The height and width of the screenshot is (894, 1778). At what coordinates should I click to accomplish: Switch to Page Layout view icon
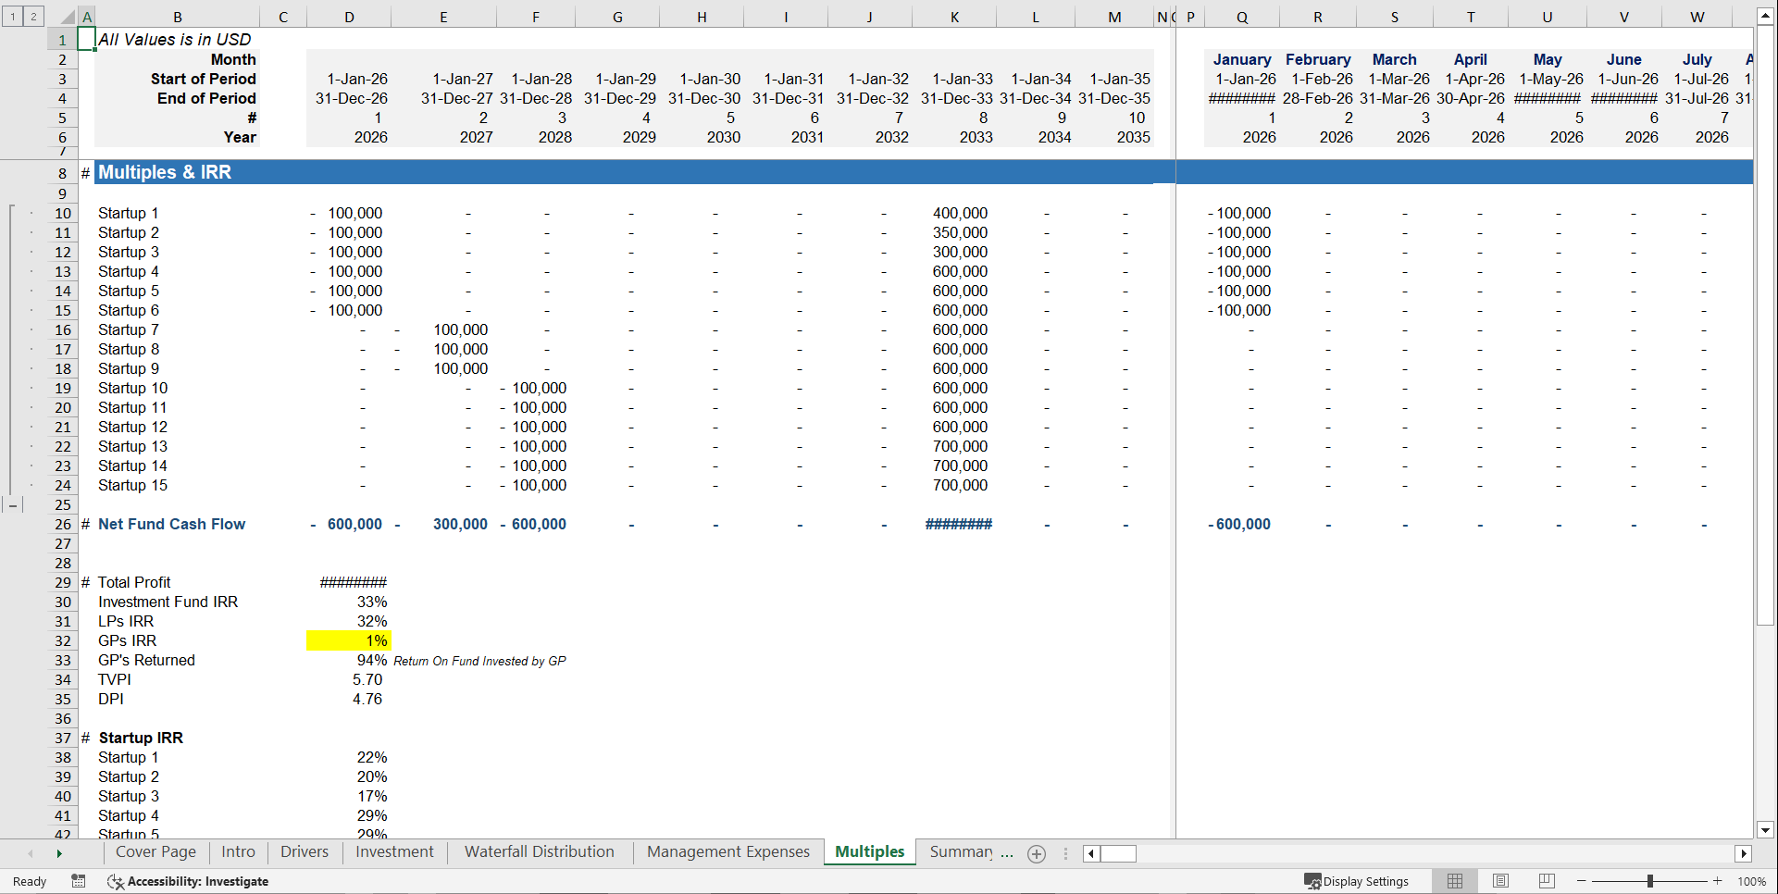point(1500,880)
